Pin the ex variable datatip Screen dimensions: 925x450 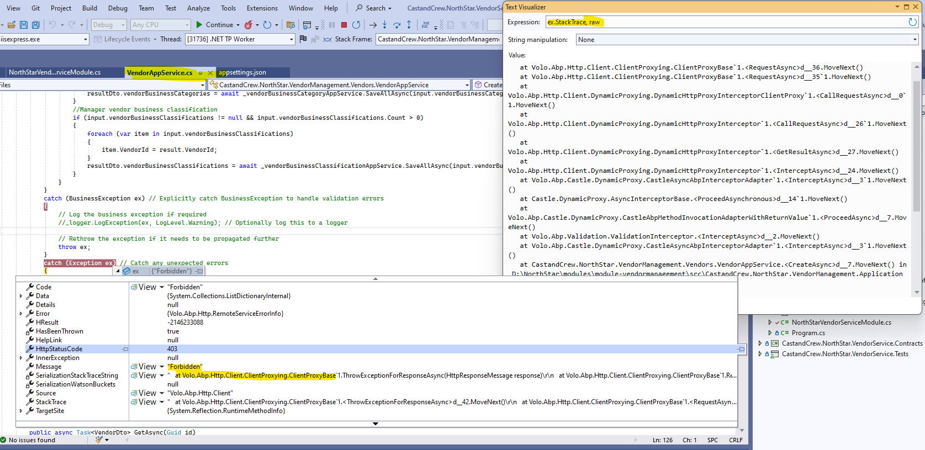(x=199, y=271)
